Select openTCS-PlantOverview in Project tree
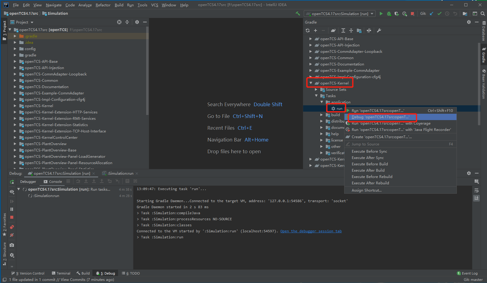 click(46, 144)
